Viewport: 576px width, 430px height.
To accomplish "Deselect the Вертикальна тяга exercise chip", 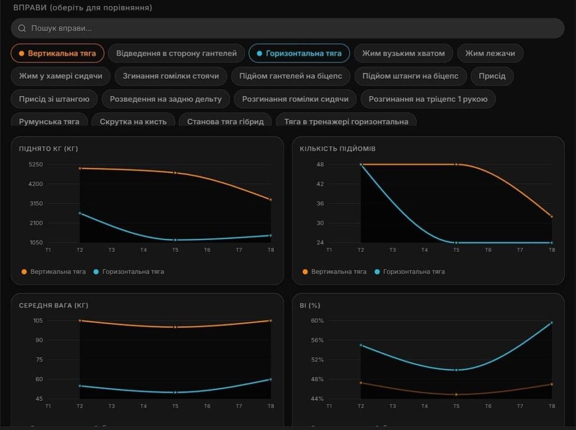I will (x=58, y=53).
